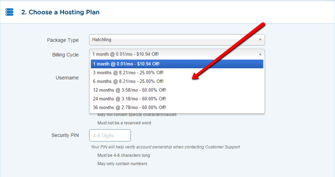Viewport: 335px width, 177px height.
Task: Collapse Billing Cycle list with the up arrow
Action: pyautogui.click(x=260, y=54)
